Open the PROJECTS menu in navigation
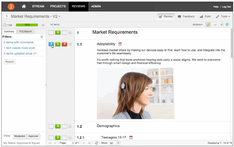Viewport: 234px width, 147px height. point(58,6)
